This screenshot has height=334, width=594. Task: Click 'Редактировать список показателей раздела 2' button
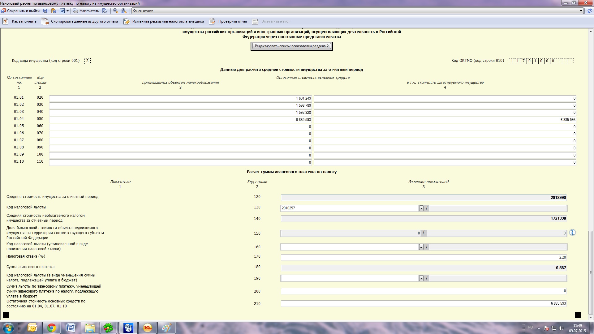[291, 46]
